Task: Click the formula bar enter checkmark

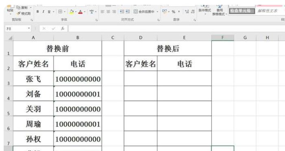Action: [x=53, y=28]
